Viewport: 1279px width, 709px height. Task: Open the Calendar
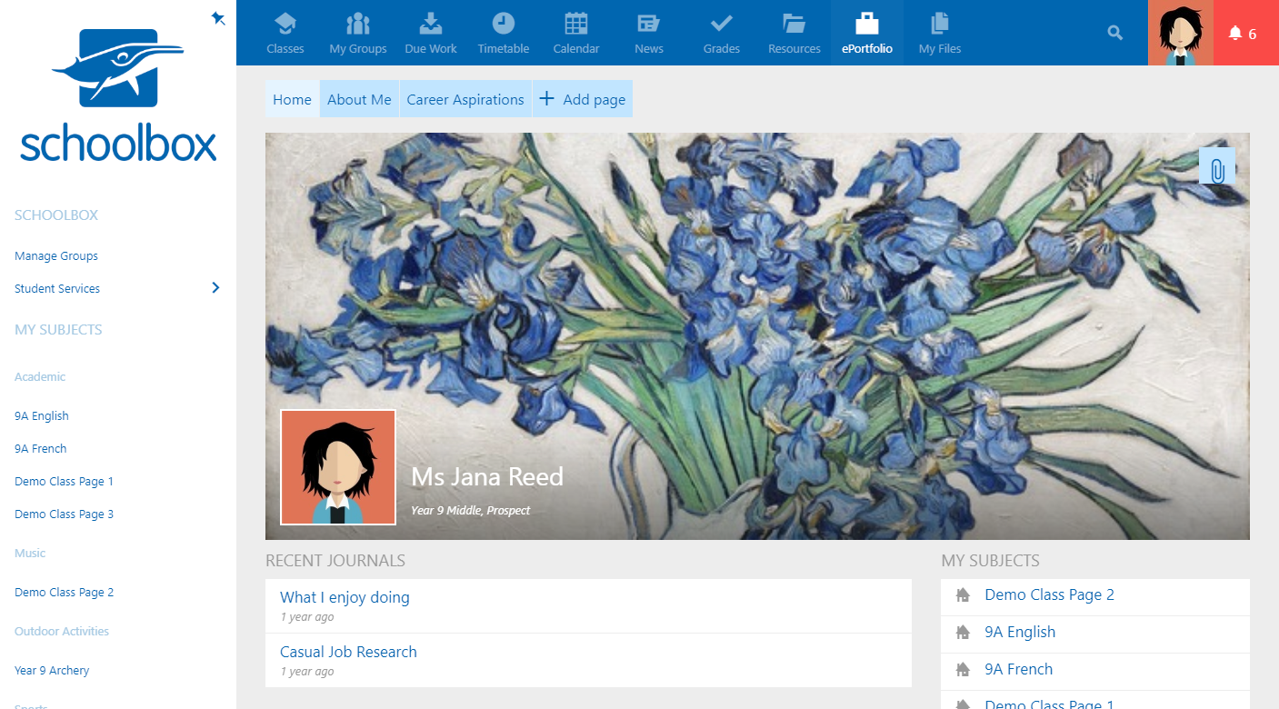pyautogui.click(x=576, y=33)
